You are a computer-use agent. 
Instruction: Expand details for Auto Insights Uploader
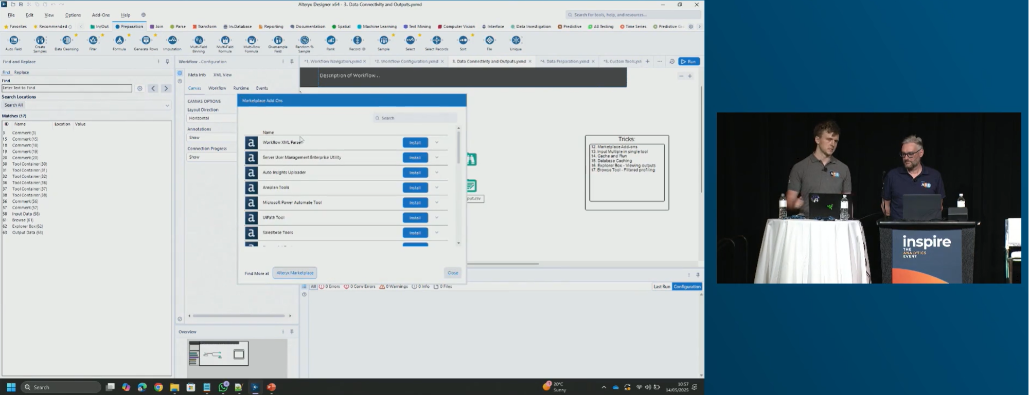[x=437, y=173]
